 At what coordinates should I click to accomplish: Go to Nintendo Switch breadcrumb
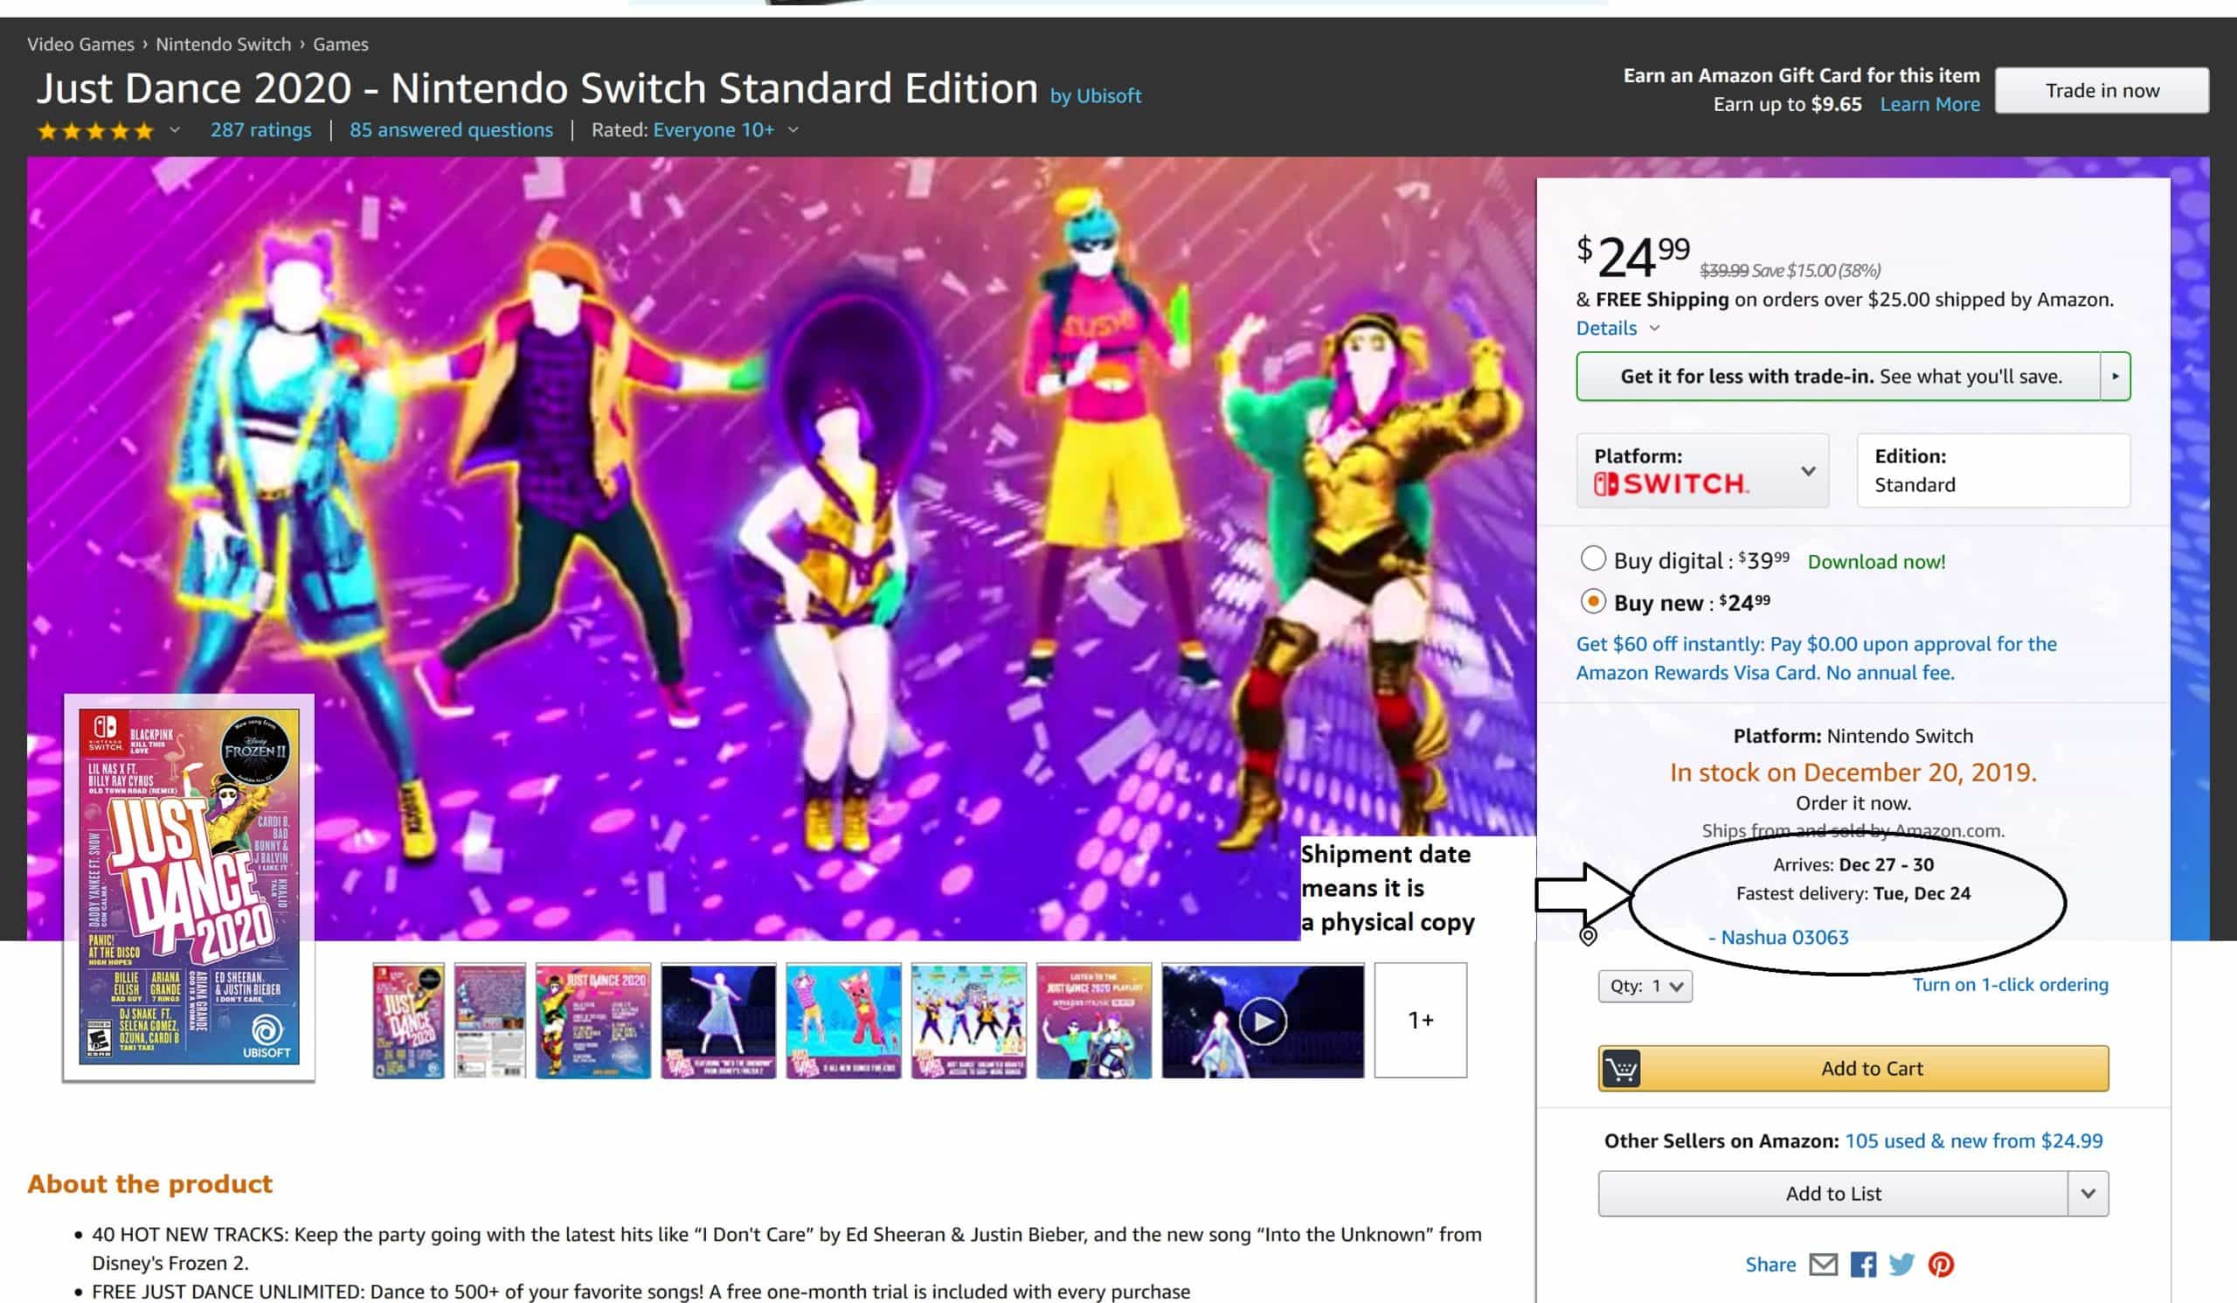(x=223, y=45)
